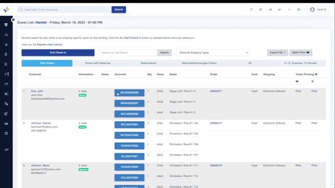335x188 pixels.
Task: Open the Export File dropdown
Action: 277,53
